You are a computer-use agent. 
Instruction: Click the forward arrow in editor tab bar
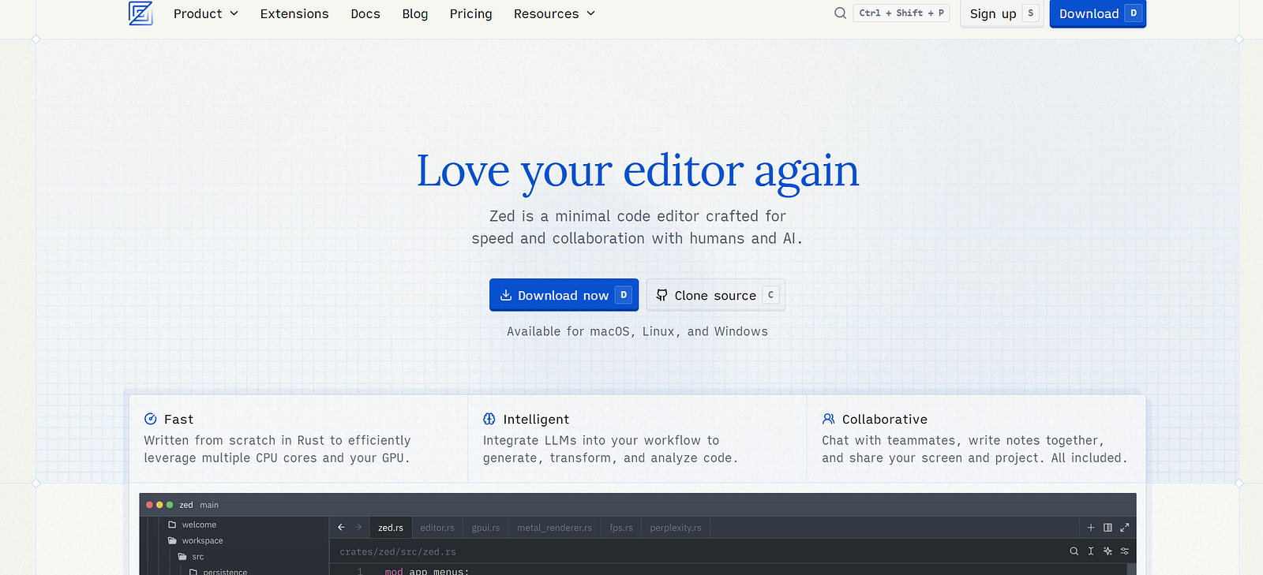click(358, 528)
